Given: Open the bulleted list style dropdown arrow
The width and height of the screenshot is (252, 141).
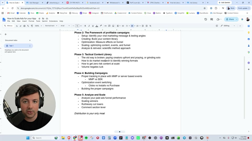Looking at the screenshot, I should pos(135,26).
